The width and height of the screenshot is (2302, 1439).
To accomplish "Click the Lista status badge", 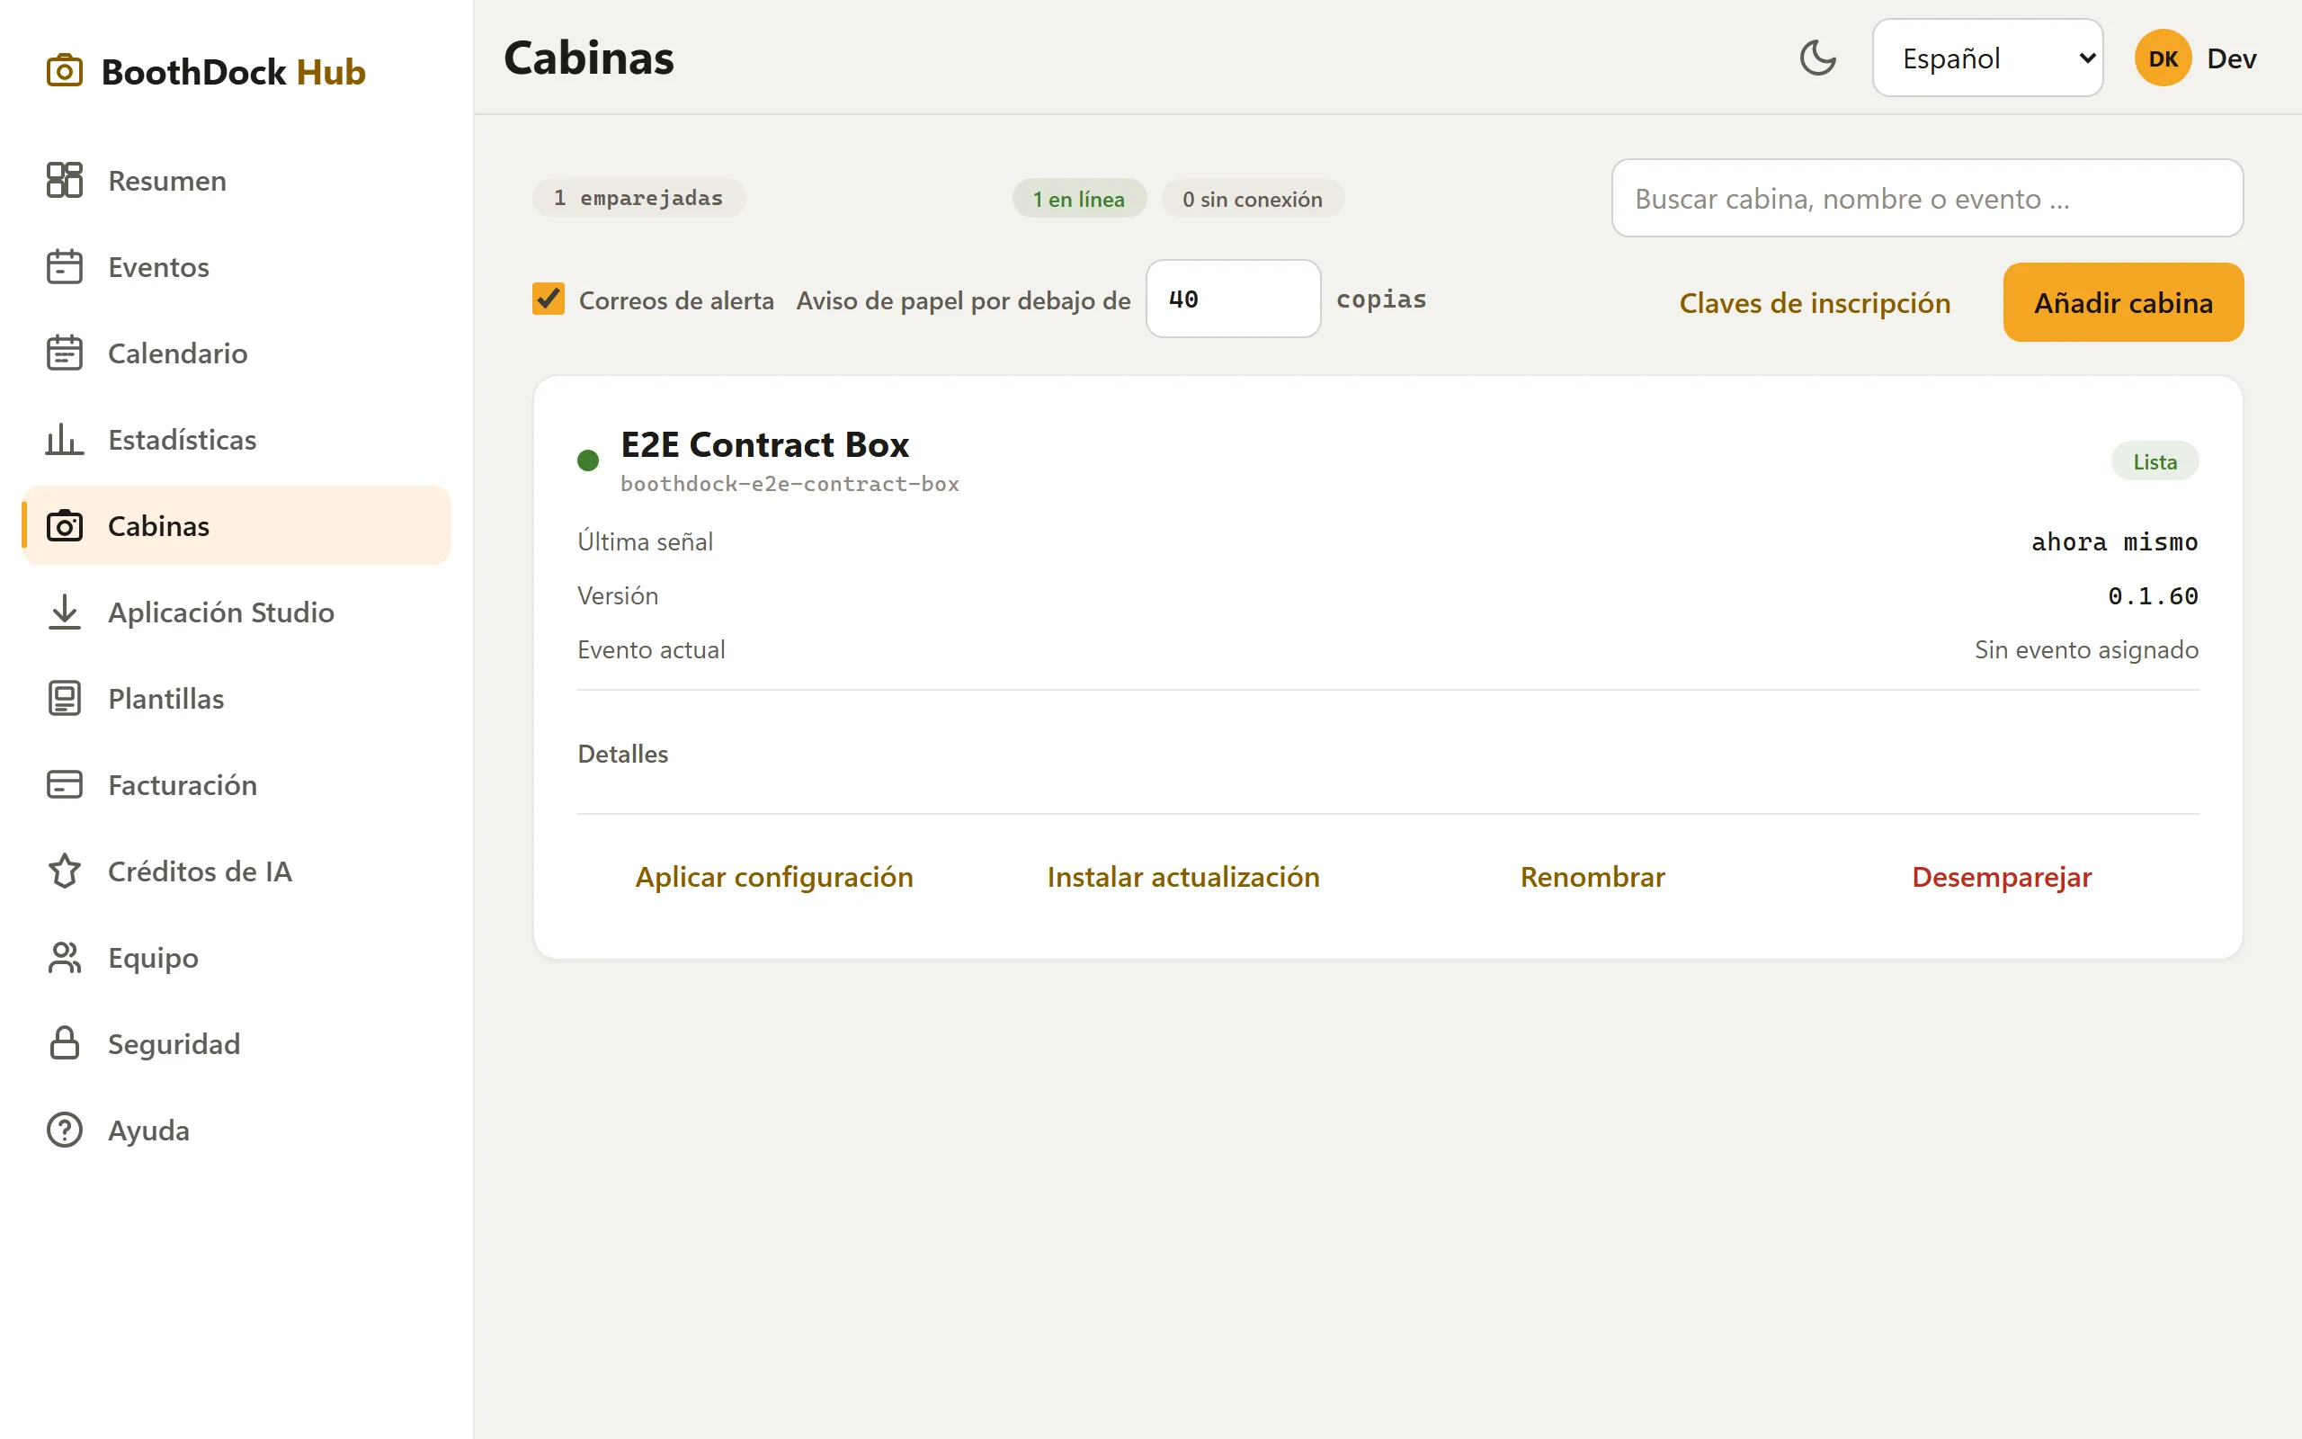I will pyautogui.click(x=2155, y=461).
